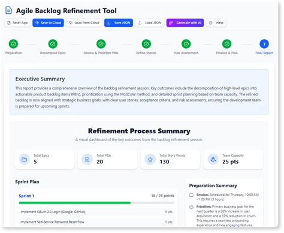Click the Finalize & Plan label
Viewport: 284px width, 233px height.
(227, 53)
